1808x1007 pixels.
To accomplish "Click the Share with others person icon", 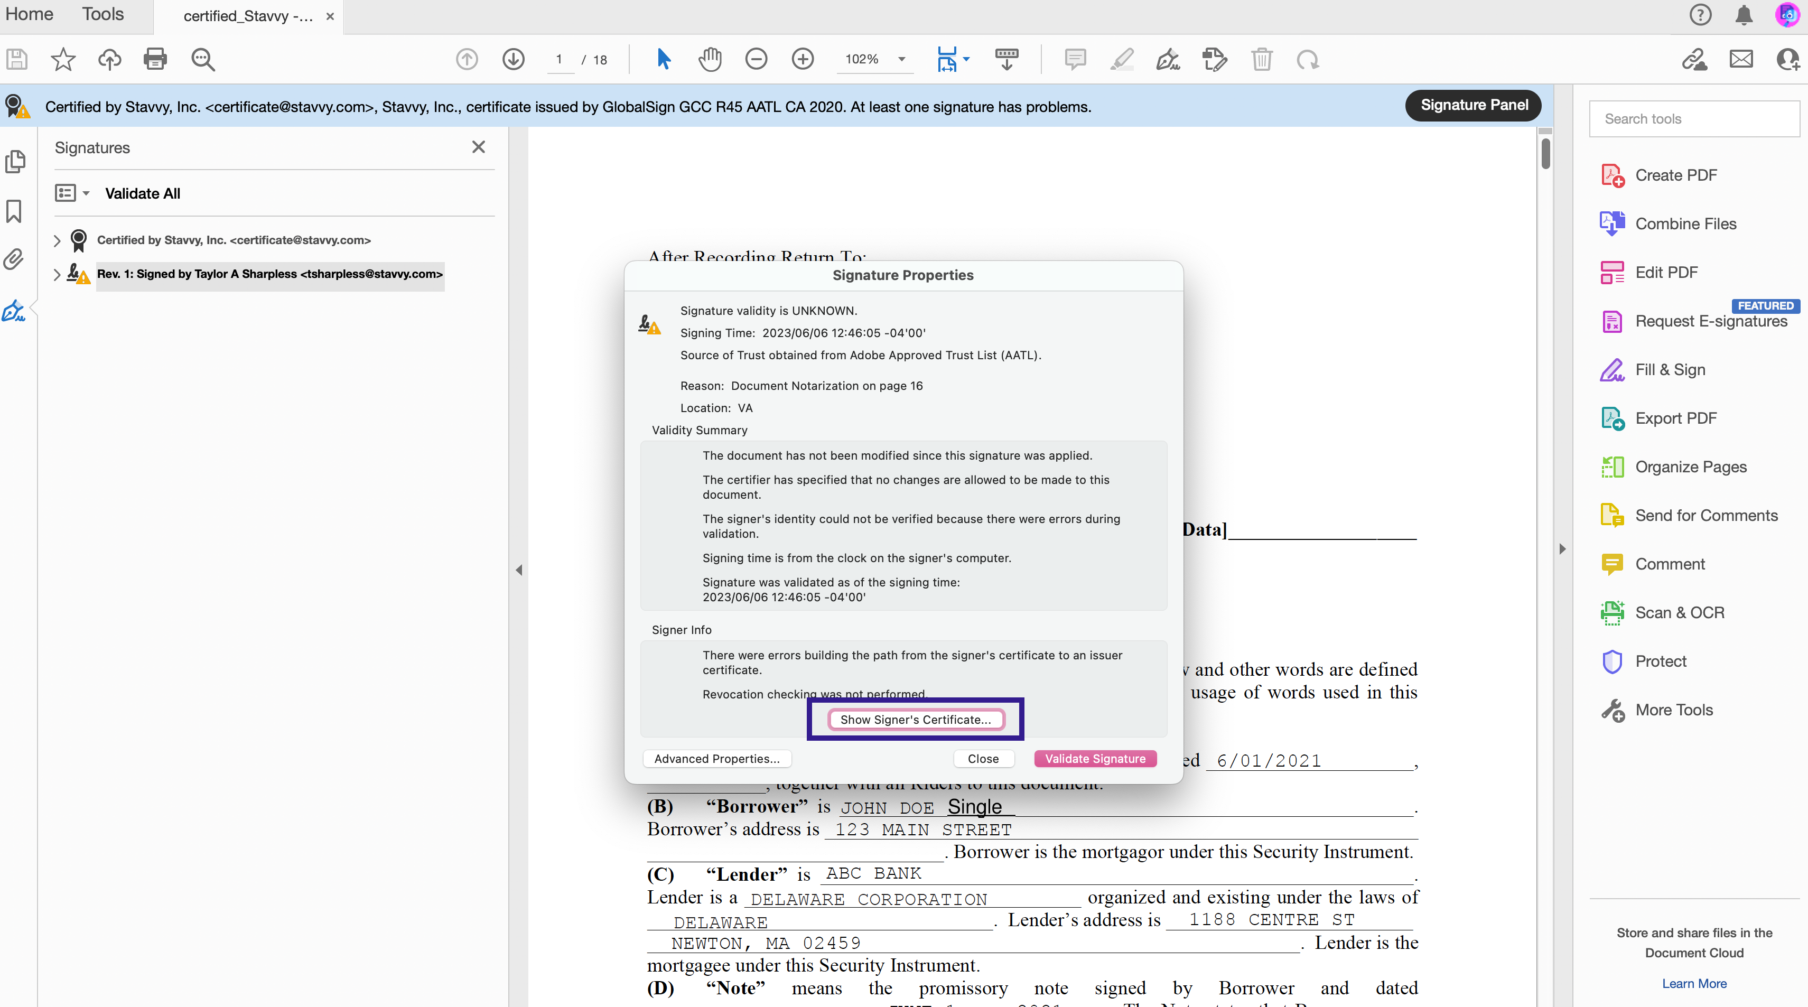I will pos(1787,59).
